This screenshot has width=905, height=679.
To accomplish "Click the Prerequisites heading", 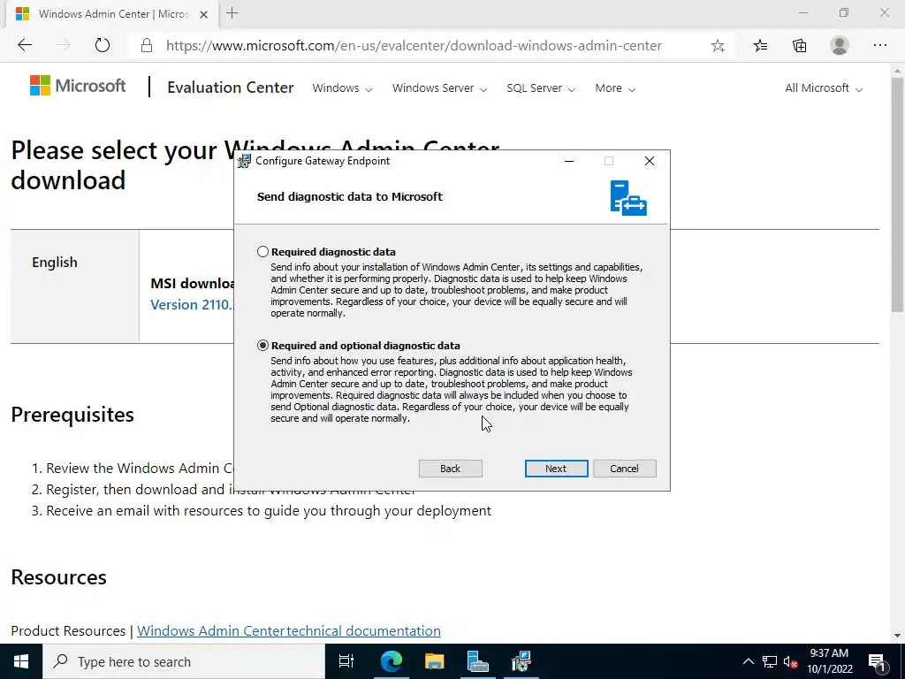I will point(72,415).
